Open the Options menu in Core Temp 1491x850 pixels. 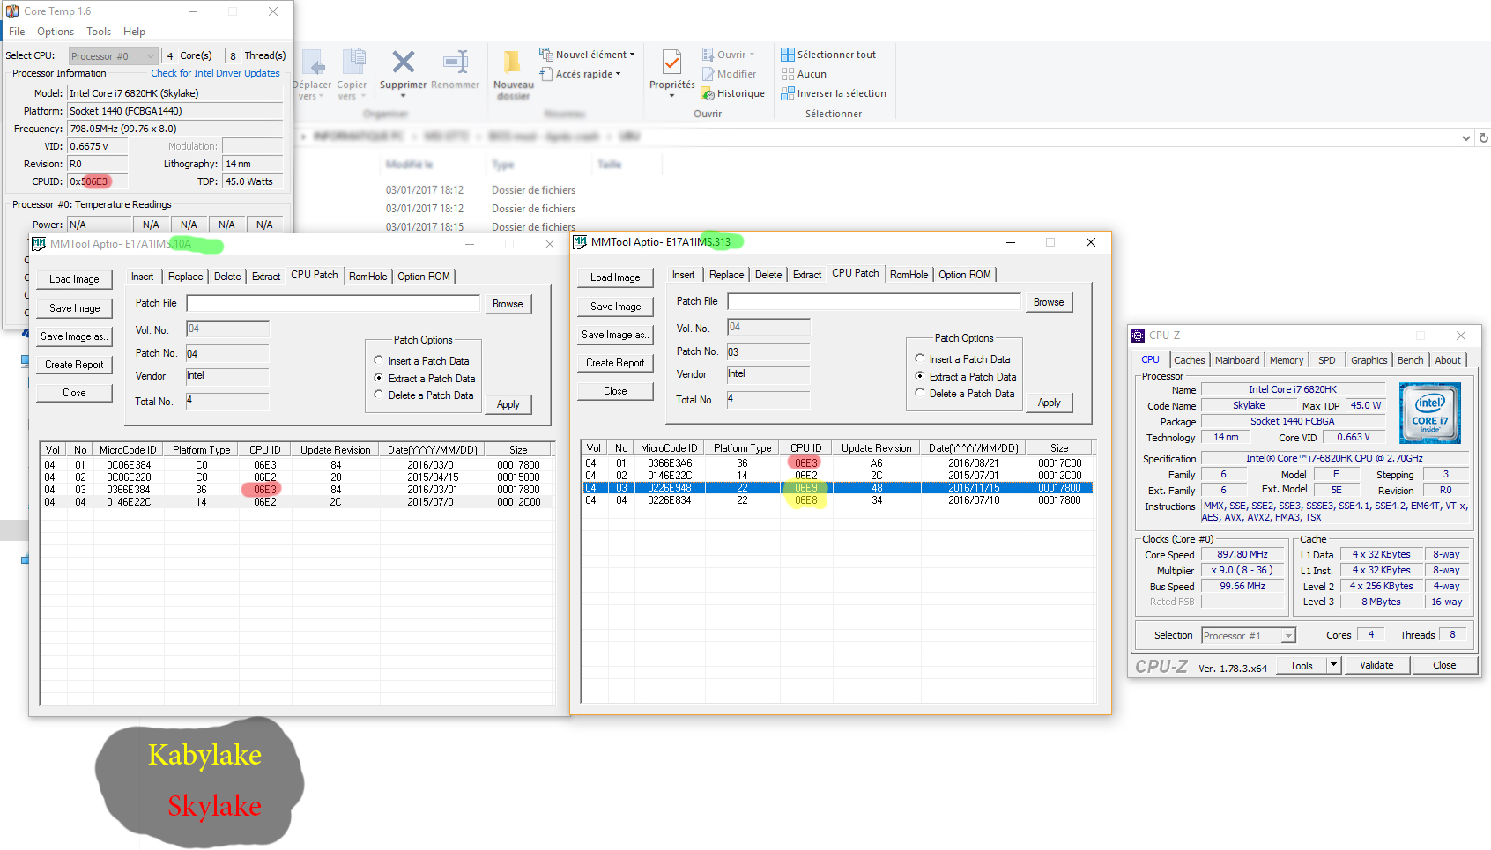coord(55,32)
